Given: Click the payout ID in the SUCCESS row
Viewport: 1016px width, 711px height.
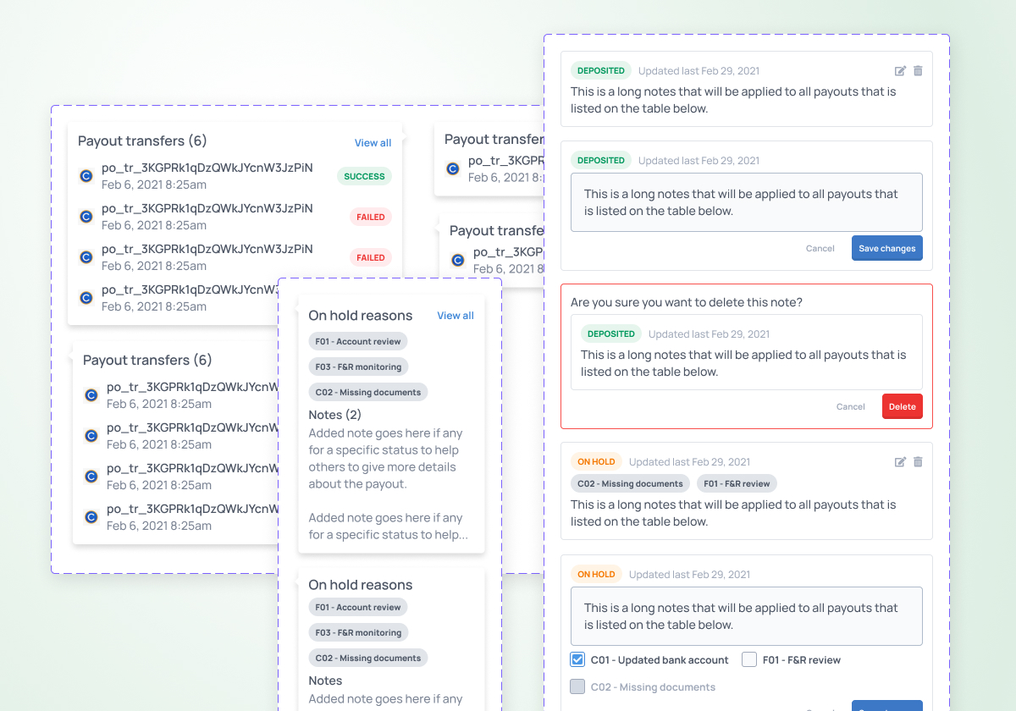Looking at the screenshot, I should (207, 168).
